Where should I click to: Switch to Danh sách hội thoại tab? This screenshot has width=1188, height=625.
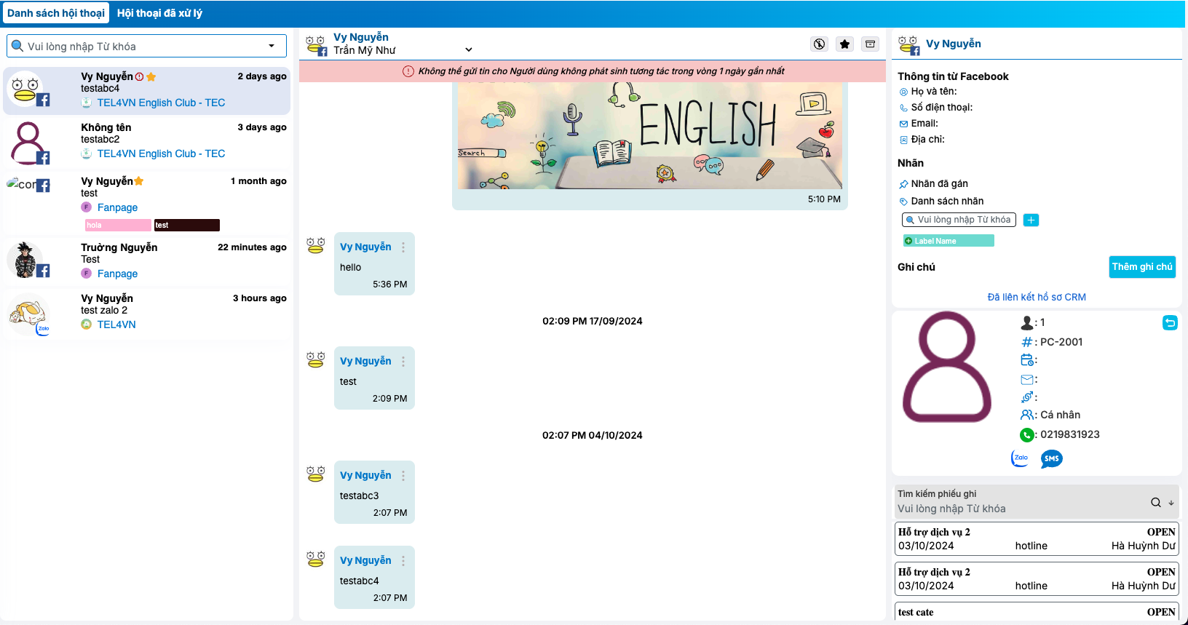tap(56, 13)
